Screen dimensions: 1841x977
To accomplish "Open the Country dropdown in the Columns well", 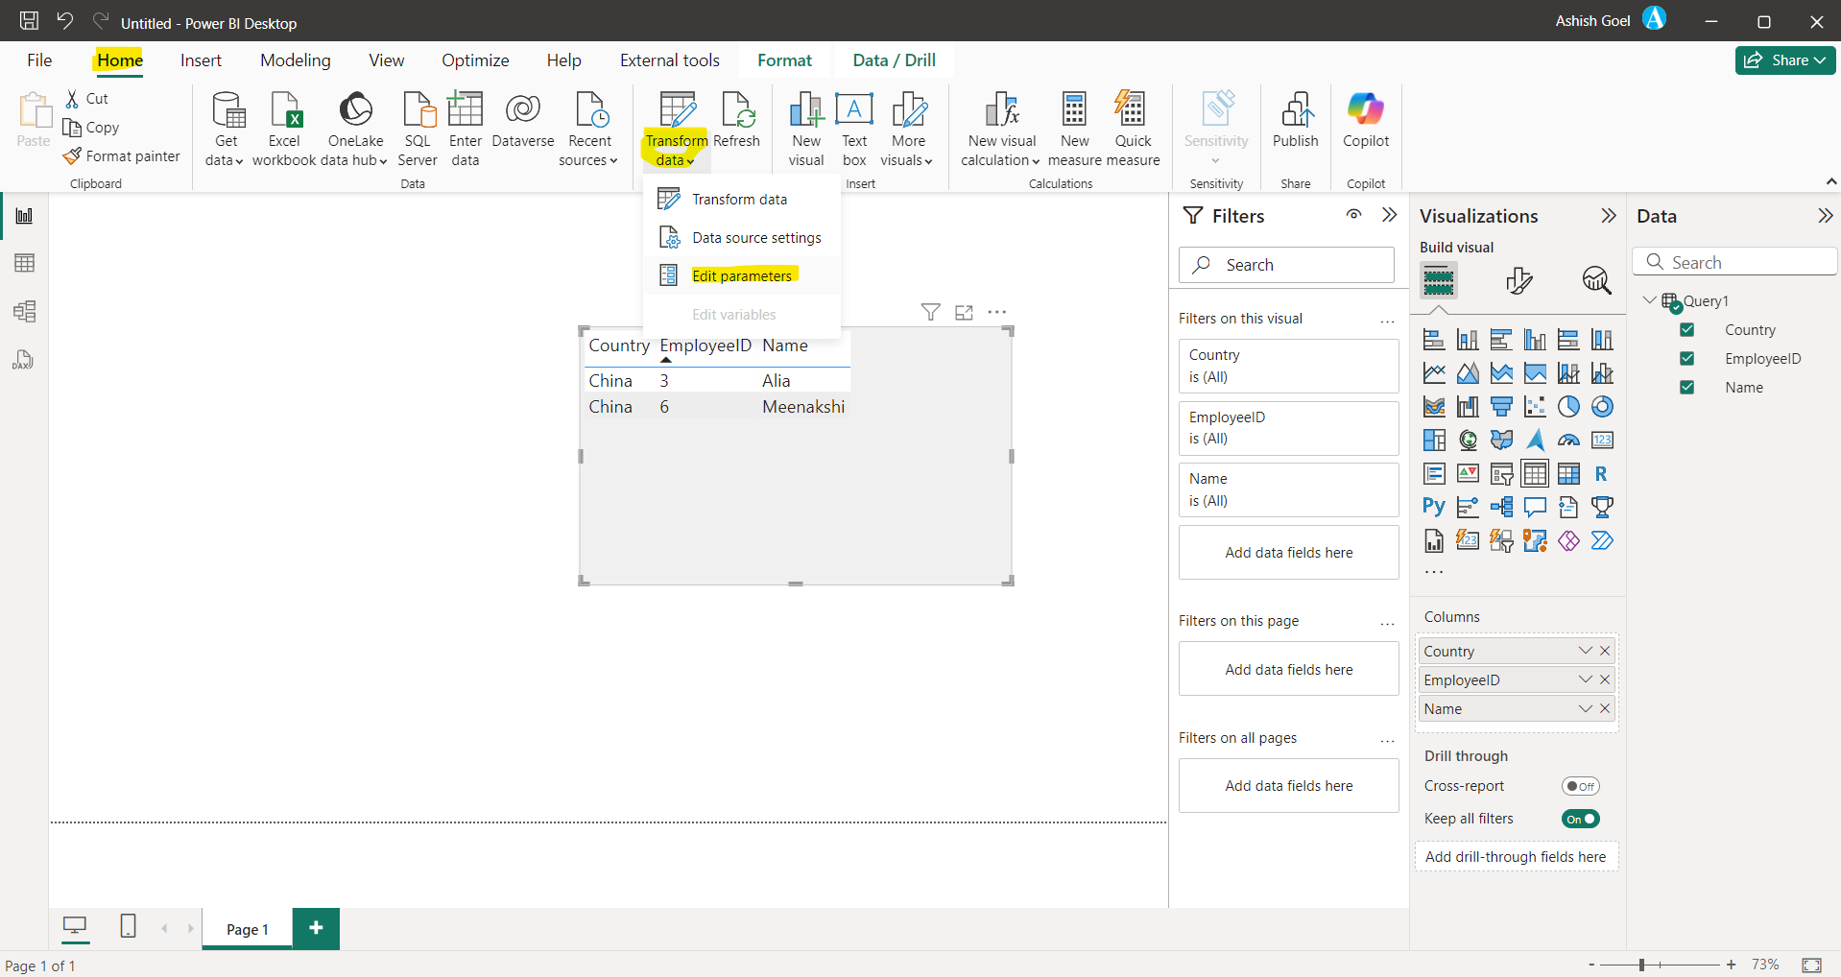I will (1584, 651).
